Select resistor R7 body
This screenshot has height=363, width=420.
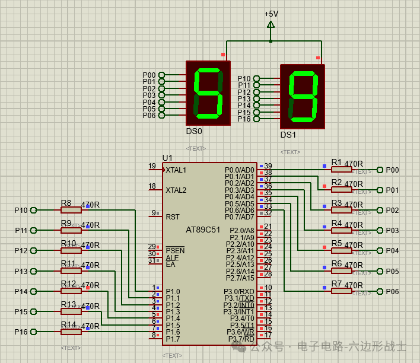point(341,291)
